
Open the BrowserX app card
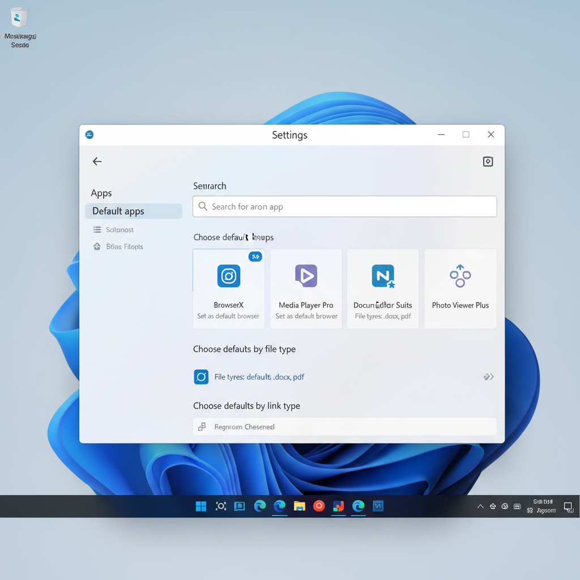pos(229,289)
